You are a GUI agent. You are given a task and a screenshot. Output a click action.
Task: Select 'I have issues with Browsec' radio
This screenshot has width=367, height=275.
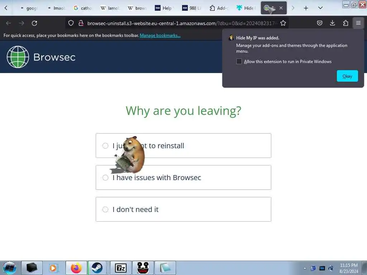click(x=105, y=178)
